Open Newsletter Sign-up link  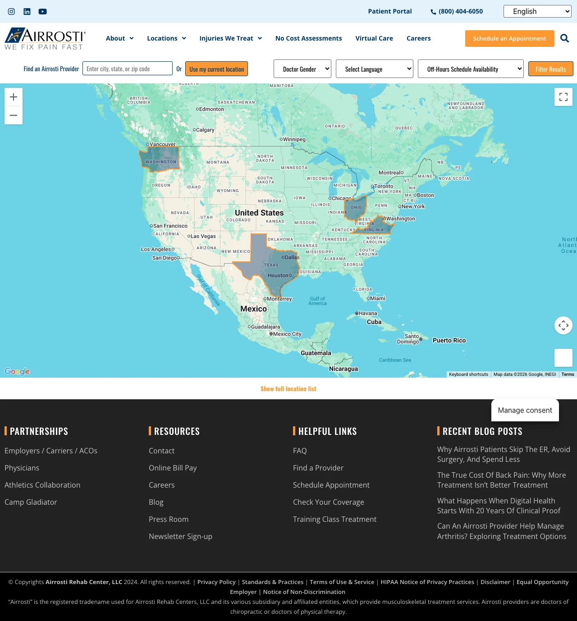pos(180,536)
